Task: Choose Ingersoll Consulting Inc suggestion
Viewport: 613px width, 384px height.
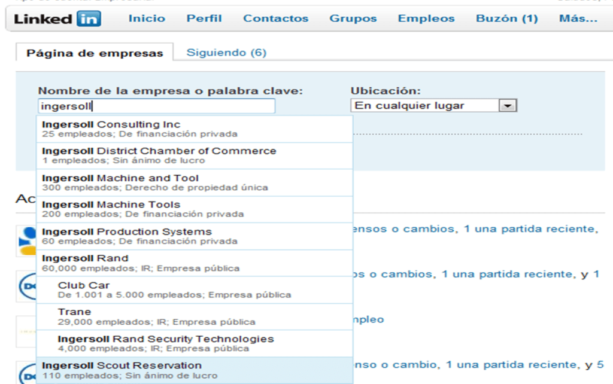Action: 195,129
